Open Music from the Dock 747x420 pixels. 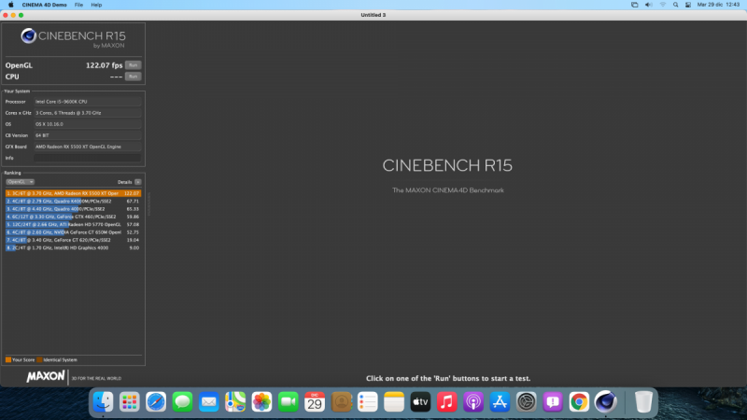[x=447, y=402]
